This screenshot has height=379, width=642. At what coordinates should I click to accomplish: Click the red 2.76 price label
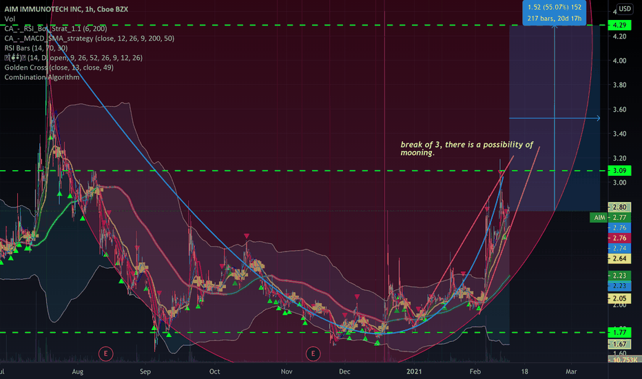[x=619, y=238]
